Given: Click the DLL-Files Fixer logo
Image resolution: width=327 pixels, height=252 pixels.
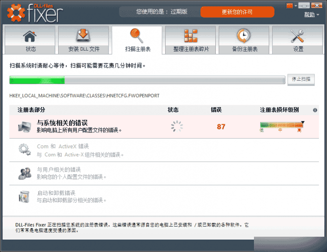Looking at the screenshot, I should 35,12.
